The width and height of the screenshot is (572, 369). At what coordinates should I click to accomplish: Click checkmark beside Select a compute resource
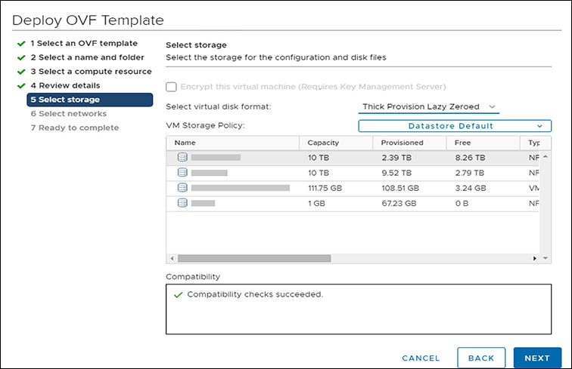pos(21,72)
